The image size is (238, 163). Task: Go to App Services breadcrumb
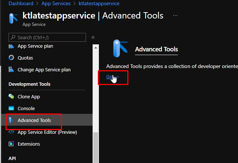56,3
